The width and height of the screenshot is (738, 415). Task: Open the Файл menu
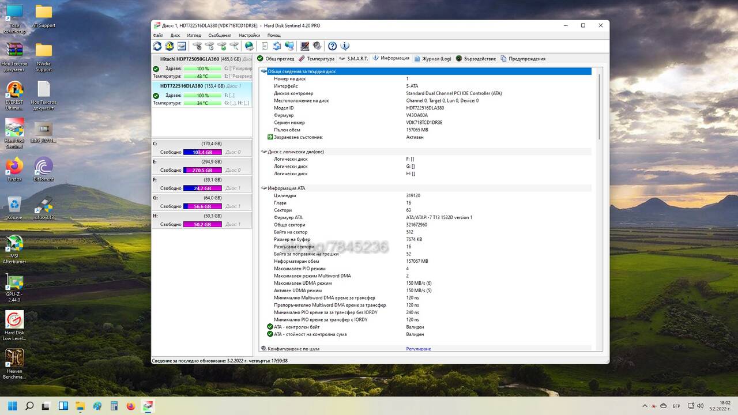[x=158, y=35]
